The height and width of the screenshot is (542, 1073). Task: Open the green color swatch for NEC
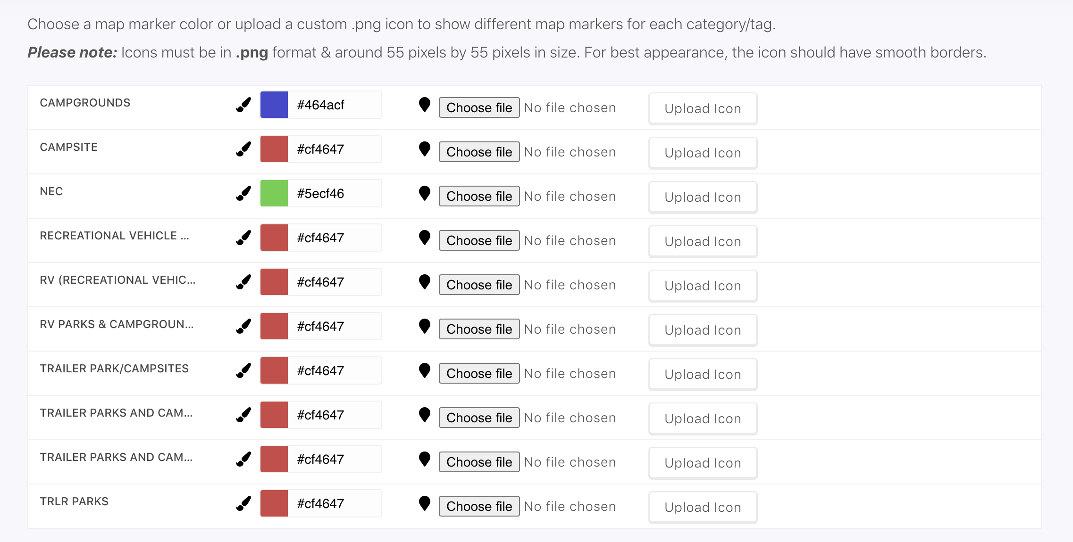(274, 193)
